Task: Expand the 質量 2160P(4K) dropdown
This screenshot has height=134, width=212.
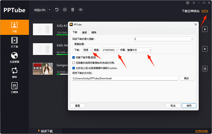Action: [110, 50]
